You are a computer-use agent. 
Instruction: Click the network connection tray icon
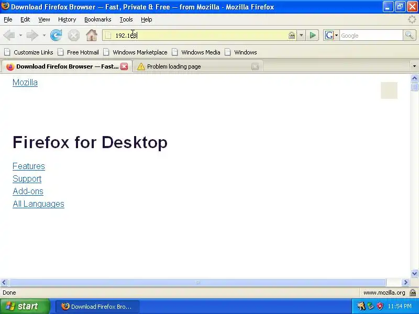tap(370, 306)
